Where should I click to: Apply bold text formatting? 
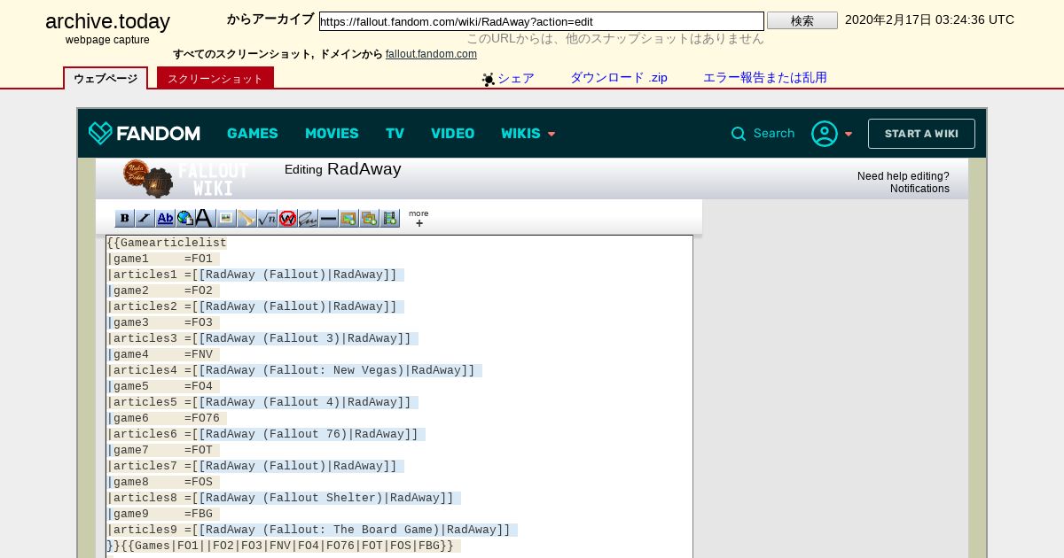pos(125,218)
